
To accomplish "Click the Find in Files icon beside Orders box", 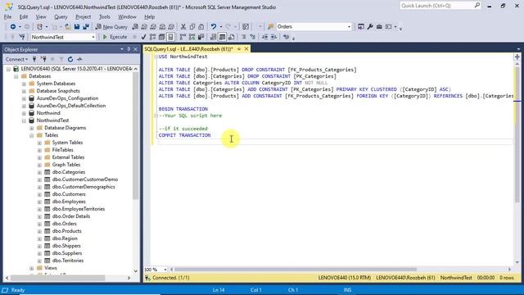I will (x=271, y=27).
